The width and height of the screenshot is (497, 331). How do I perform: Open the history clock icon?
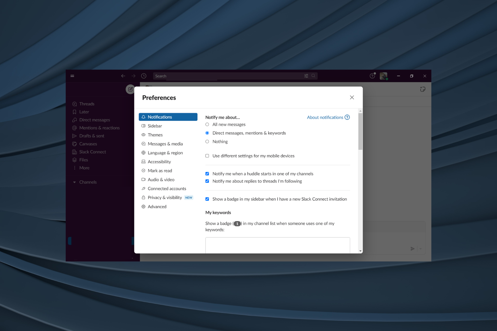pos(144,76)
